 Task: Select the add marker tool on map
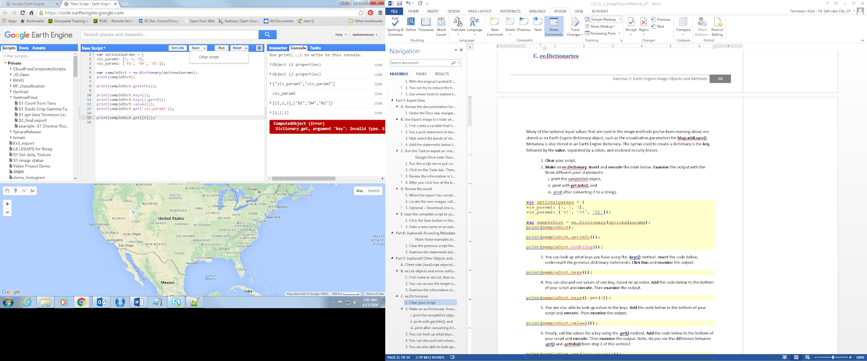point(16,191)
